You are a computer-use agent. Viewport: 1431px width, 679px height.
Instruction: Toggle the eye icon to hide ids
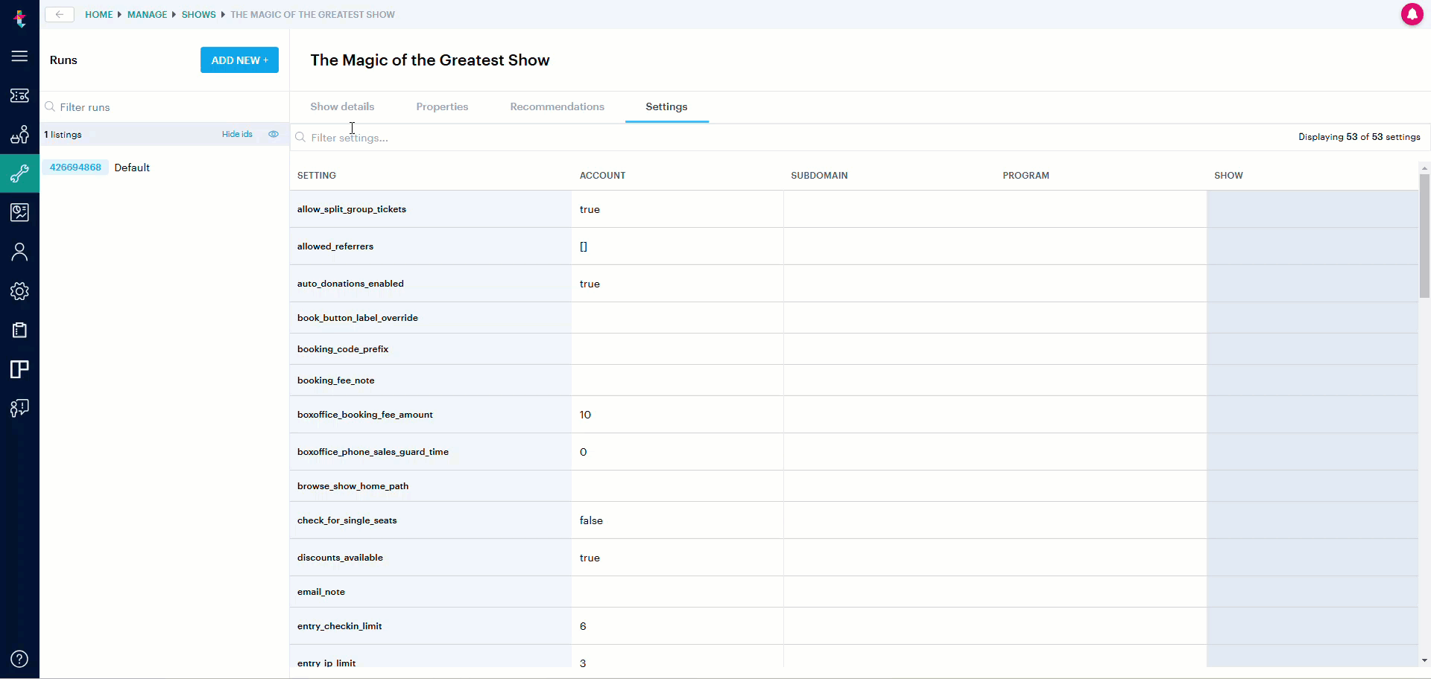(x=274, y=134)
